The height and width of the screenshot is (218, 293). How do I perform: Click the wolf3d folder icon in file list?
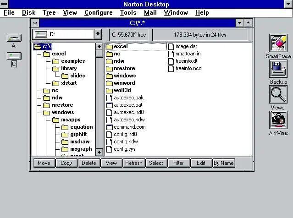click(x=109, y=91)
